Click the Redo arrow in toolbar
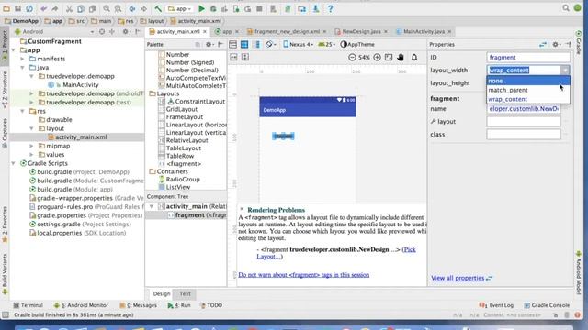This screenshot has width=588, height=330. pos(55,8)
